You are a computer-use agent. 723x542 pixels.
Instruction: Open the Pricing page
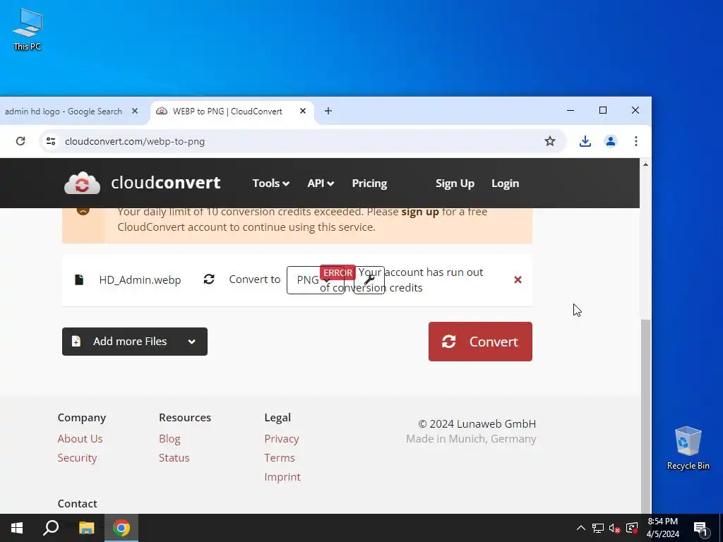tap(369, 183)
